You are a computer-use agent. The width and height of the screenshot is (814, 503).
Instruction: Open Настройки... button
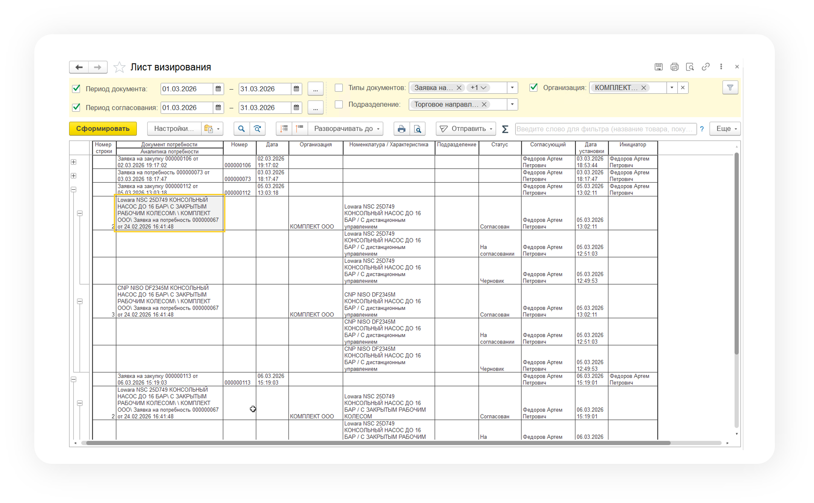174,129
